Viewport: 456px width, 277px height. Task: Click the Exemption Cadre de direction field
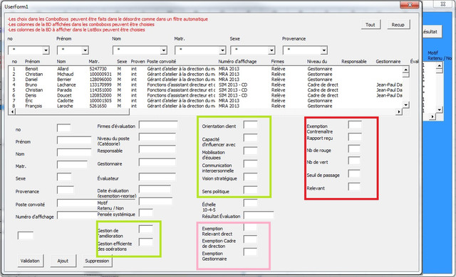pyautogui.click(x=250, y=239)
